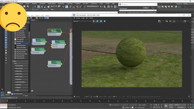Collapse the Maps section header
The height and width of the screenshot is (109, 194).
20,61
